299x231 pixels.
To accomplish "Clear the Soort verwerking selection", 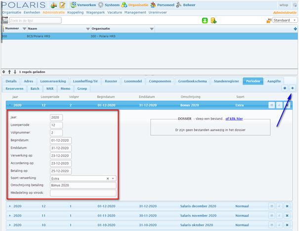I will [x=108, y=179].
